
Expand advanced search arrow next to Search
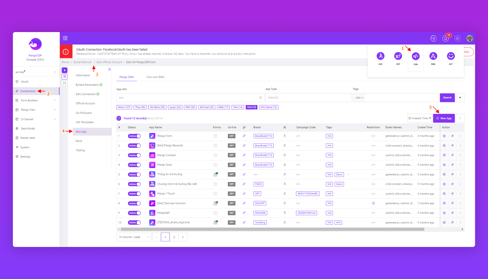460,98
